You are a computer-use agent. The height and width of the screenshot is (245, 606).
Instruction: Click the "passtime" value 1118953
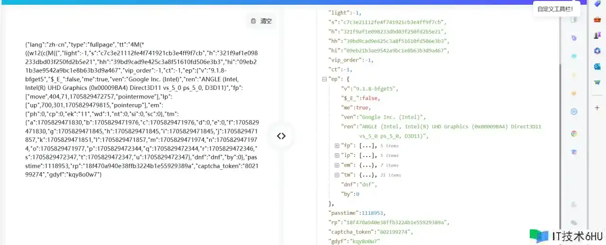[x=373, y=213]
